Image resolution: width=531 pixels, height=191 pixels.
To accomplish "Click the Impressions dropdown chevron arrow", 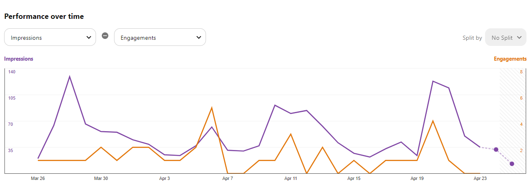I will pos(89,37).
